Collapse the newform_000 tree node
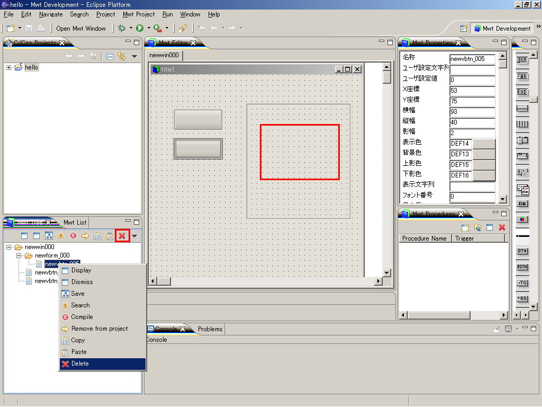Image resolution: width=542 pixels, height=407 pixels. (x=19, y=256)
